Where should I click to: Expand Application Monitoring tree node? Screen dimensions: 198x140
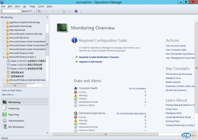pos(3,26)
